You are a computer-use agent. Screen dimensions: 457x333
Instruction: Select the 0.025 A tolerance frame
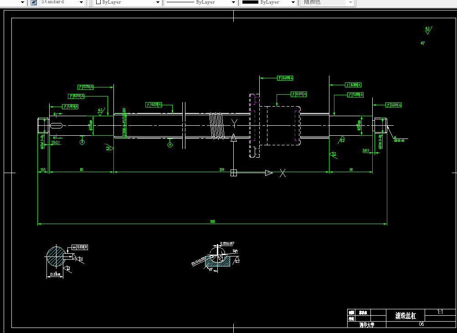153,105
